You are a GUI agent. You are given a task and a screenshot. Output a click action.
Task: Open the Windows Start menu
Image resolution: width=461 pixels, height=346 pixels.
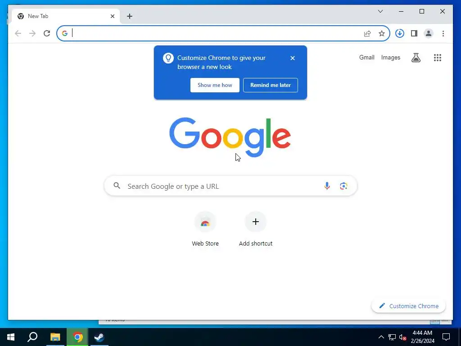click(x=11, y=337)
